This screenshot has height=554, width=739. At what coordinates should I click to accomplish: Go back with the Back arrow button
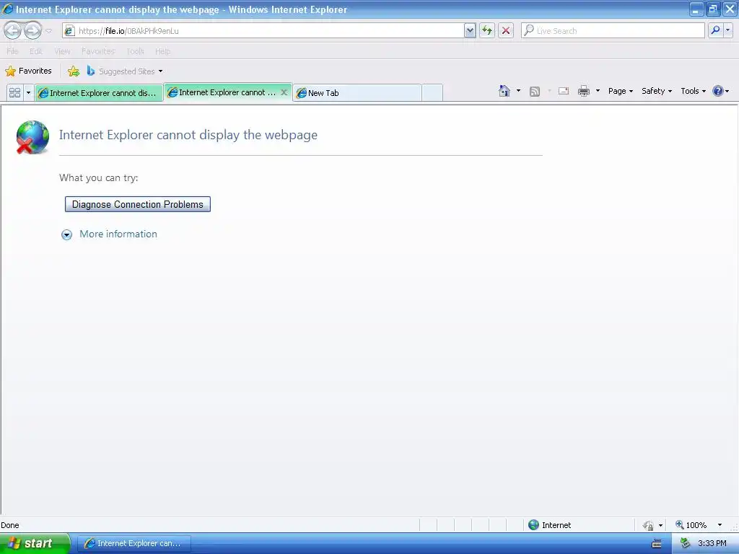point(13,30)
